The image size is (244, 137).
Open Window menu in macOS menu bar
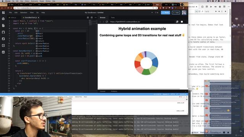coord(48,1)
